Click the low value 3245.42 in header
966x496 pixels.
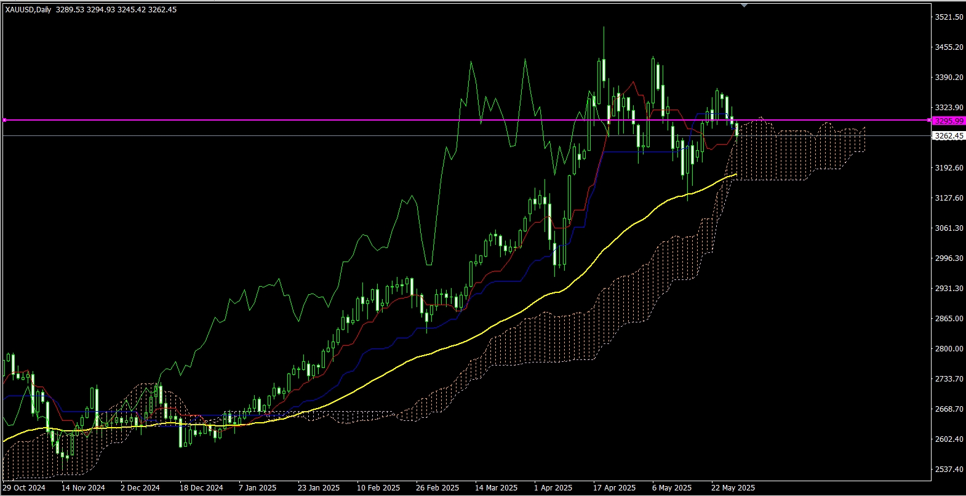click(x=131, y=10)
